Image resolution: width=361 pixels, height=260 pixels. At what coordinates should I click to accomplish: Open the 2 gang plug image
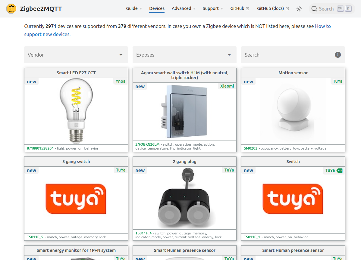click(x=184, y=198)
